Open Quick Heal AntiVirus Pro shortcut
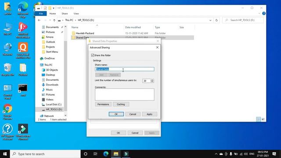The height and width of the screenshot is (158, 281). click(x=23, y=50)
